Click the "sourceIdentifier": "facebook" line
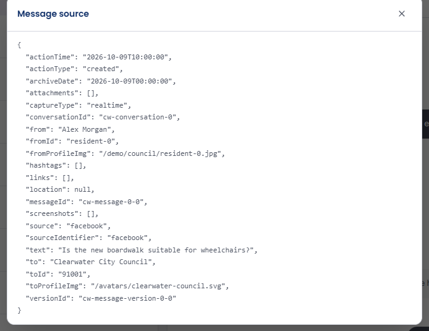Viewport: 429px width, 331px height. pos(88,238)
